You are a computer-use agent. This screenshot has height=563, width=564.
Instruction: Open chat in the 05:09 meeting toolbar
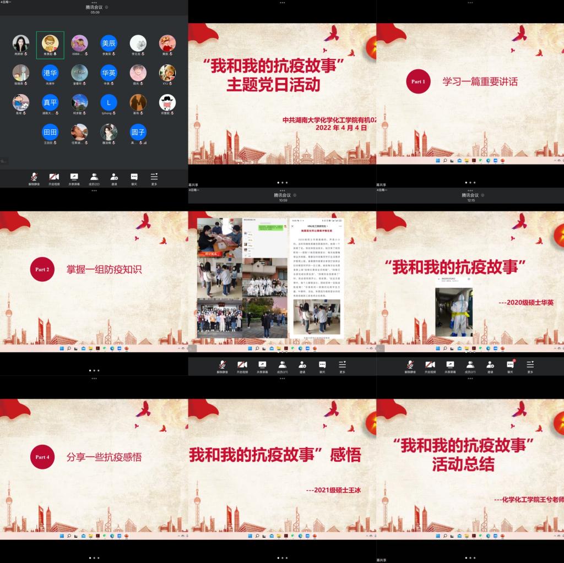tap(134, 177)
